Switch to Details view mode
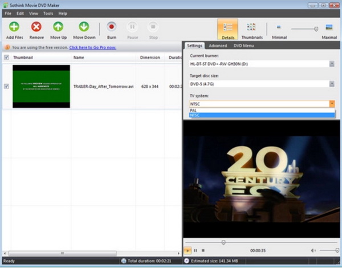342x268 pixels. click(227, 29)
